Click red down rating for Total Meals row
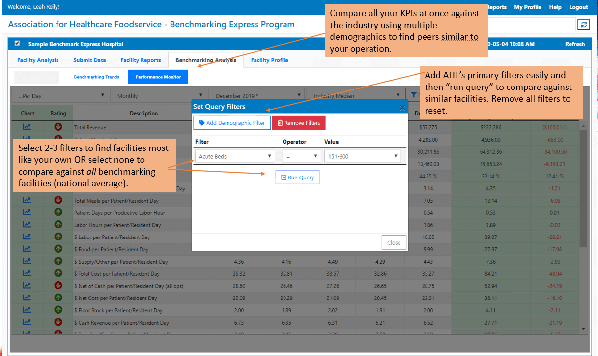 58,201
